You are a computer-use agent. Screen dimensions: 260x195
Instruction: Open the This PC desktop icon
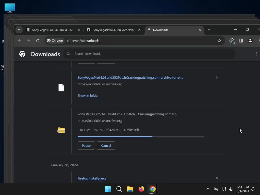(x=10, y=8)
